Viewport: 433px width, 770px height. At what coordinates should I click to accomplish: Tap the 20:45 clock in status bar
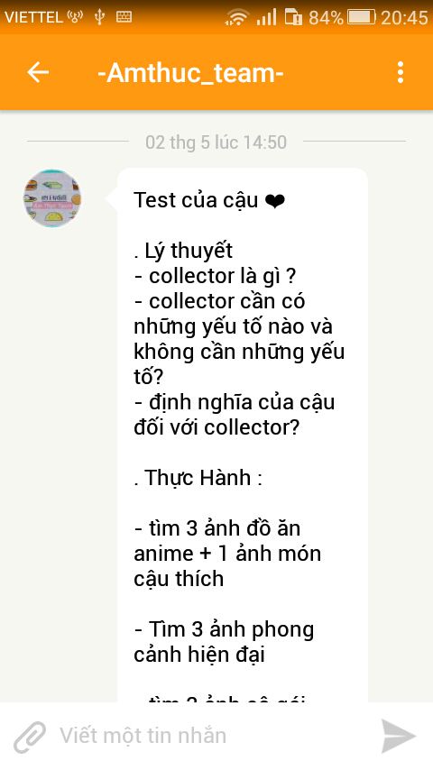pos(404,18)
